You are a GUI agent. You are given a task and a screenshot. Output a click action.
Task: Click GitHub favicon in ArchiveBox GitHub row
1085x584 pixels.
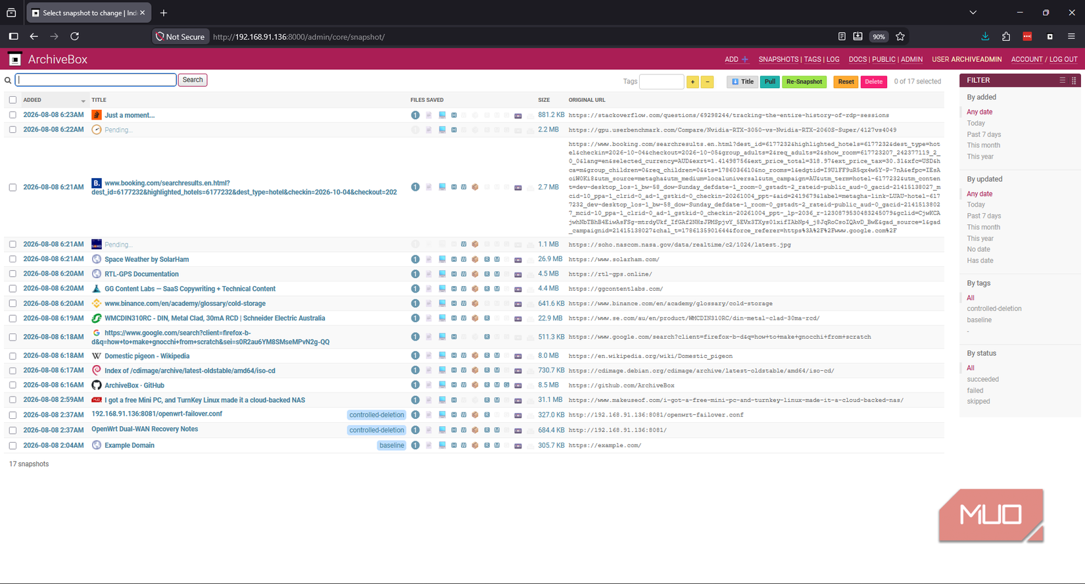point(97,385)
